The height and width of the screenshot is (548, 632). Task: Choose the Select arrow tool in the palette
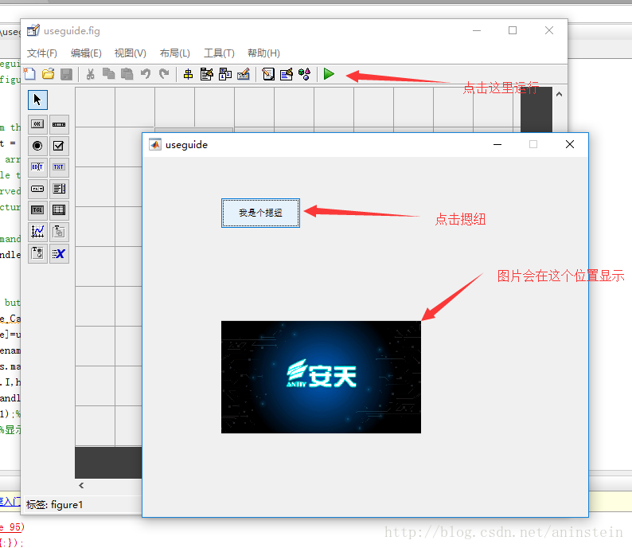click(37, 100)
